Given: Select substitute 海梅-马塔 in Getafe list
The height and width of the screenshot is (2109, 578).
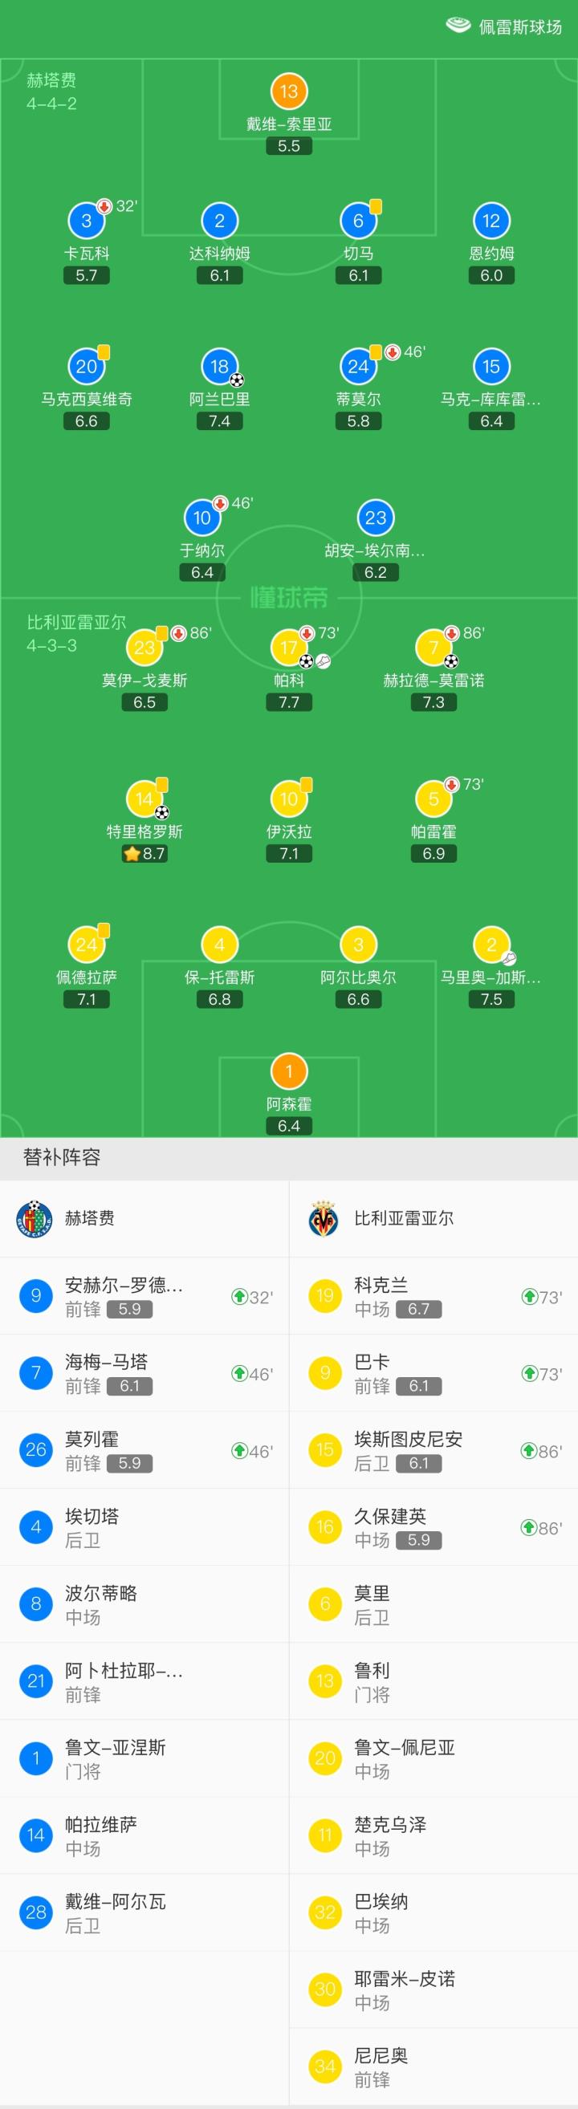Looking at the screenshot, I should coord(144,1373).
